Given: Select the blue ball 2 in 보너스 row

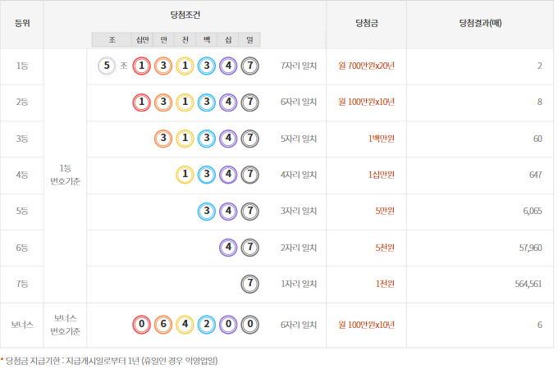Looking at the screenshot, I should pyautogui.click(x=207, y=325).
